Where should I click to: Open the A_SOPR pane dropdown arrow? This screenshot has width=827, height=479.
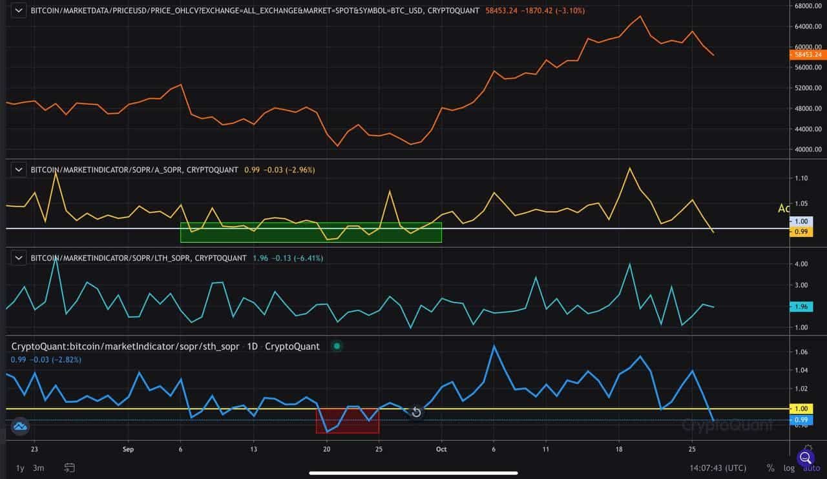point(18,169)
